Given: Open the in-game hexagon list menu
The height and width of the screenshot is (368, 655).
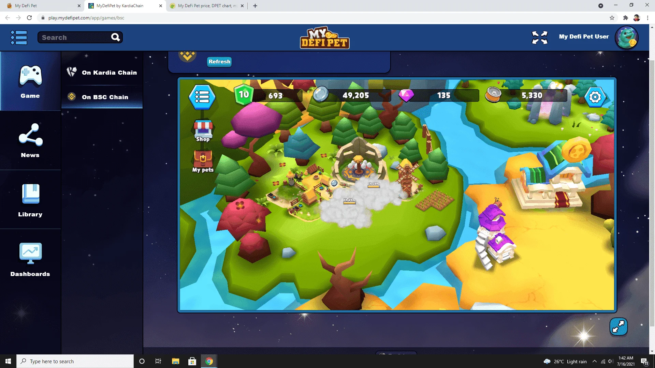Looking at the screenshot, I should [202, 97].
